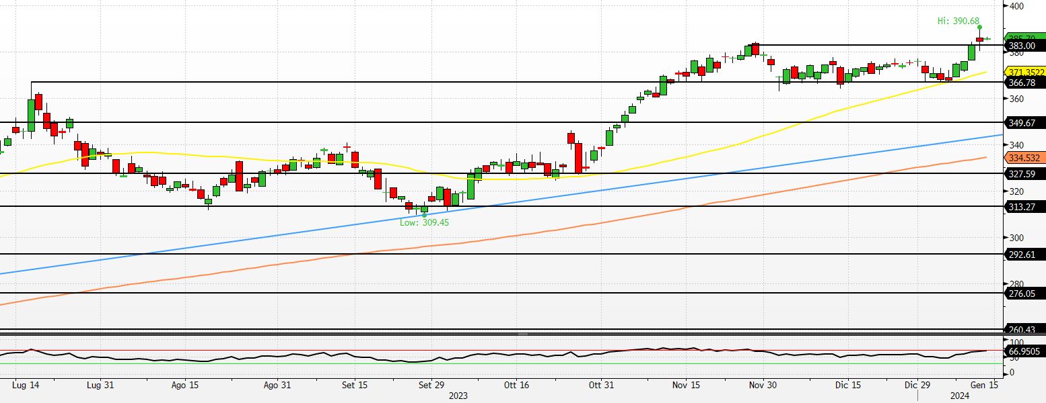The width and height of the screenshot is (1046, 403).
Task: Click the 'Ott 31' date label
Action: tap(601, 386)
